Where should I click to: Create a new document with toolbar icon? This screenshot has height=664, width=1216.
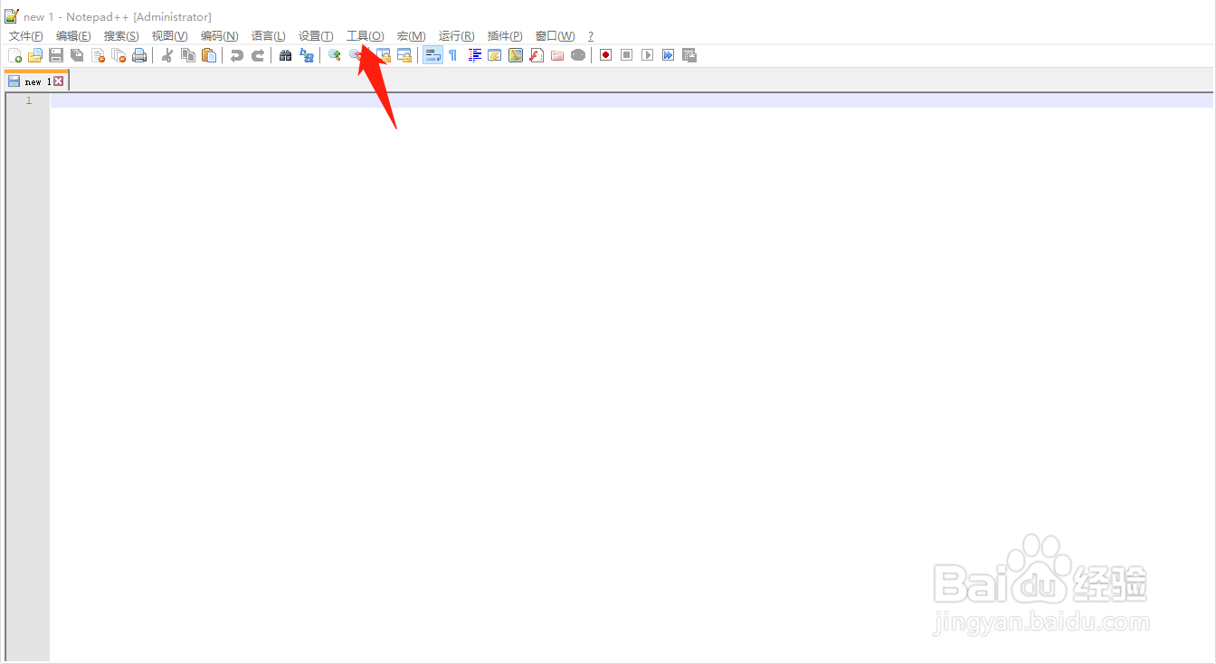[14, 55]
